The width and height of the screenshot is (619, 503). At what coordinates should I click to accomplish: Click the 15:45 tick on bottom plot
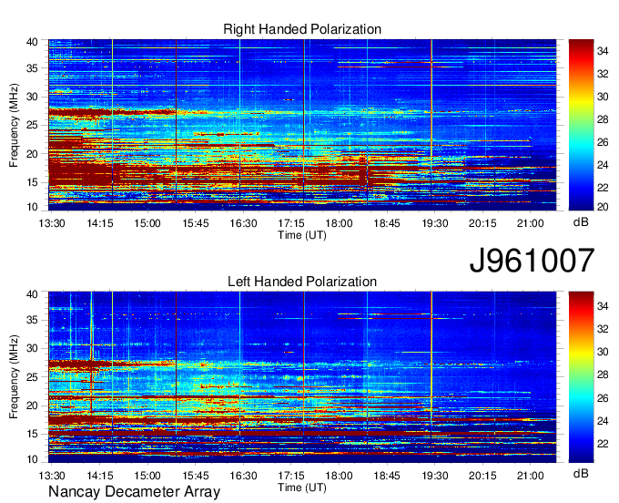pos(196,476)
